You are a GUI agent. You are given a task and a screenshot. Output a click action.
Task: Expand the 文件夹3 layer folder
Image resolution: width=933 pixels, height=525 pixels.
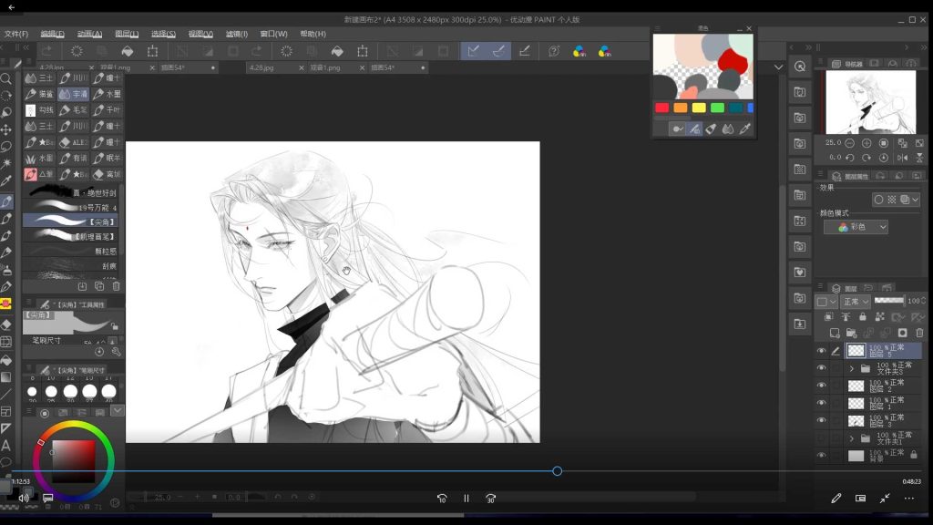pos(852,368)
